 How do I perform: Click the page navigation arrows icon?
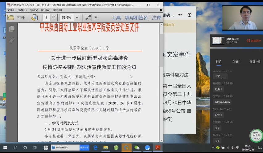coord(34,18)
